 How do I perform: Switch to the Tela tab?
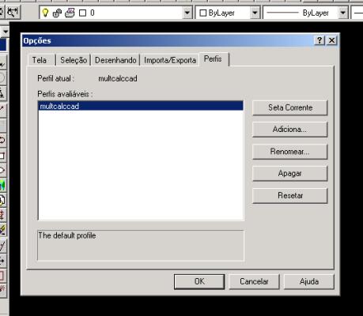39,60
